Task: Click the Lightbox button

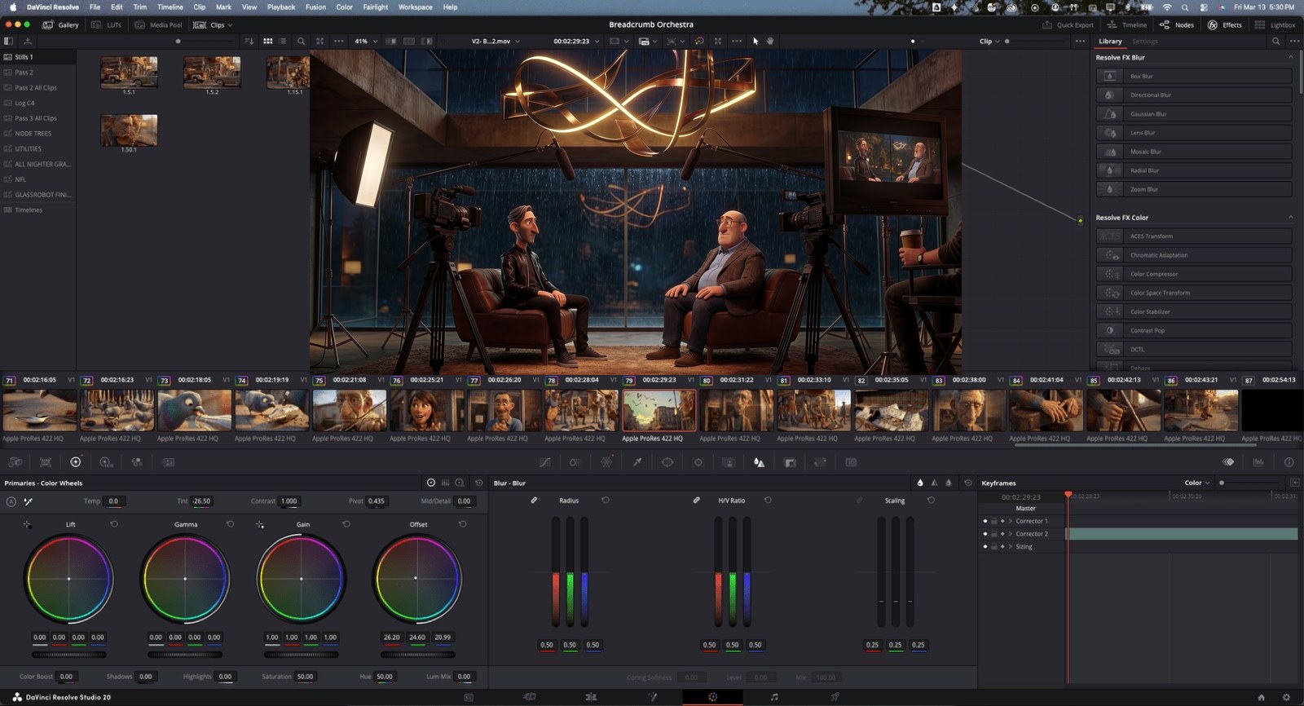Action: click(x=1275, y=24)
